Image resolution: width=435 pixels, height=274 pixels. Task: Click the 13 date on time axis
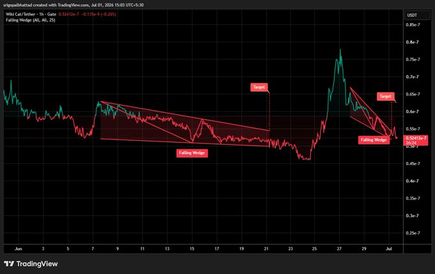point(167,249)
